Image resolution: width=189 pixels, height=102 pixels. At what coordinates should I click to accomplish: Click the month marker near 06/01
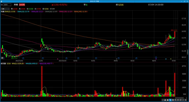pos(156,57)
